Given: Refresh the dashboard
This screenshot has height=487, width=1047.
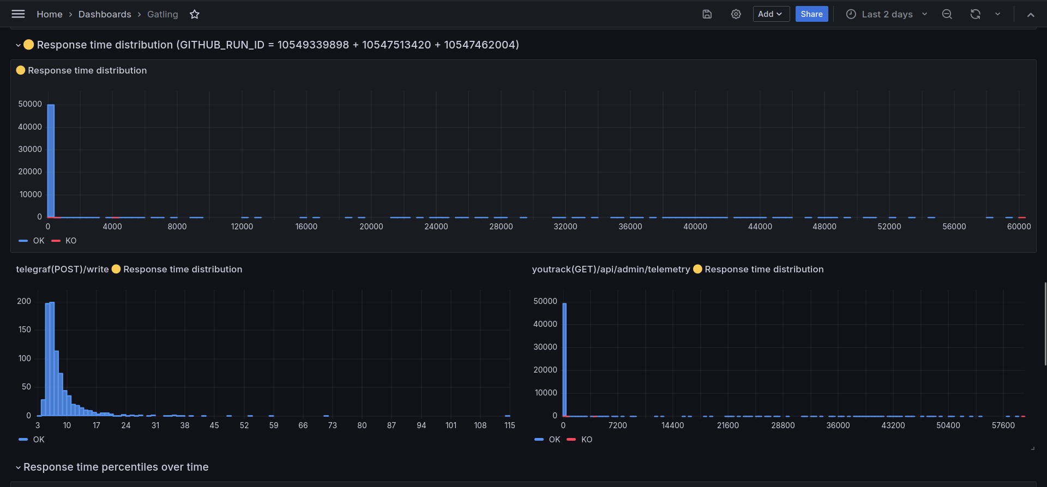Looking at the screenshot, I should pos(976,14).
